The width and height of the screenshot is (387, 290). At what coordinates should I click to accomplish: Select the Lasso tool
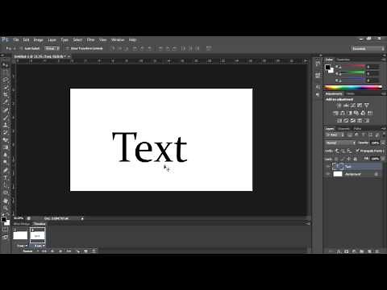click(x=5, y=80)
